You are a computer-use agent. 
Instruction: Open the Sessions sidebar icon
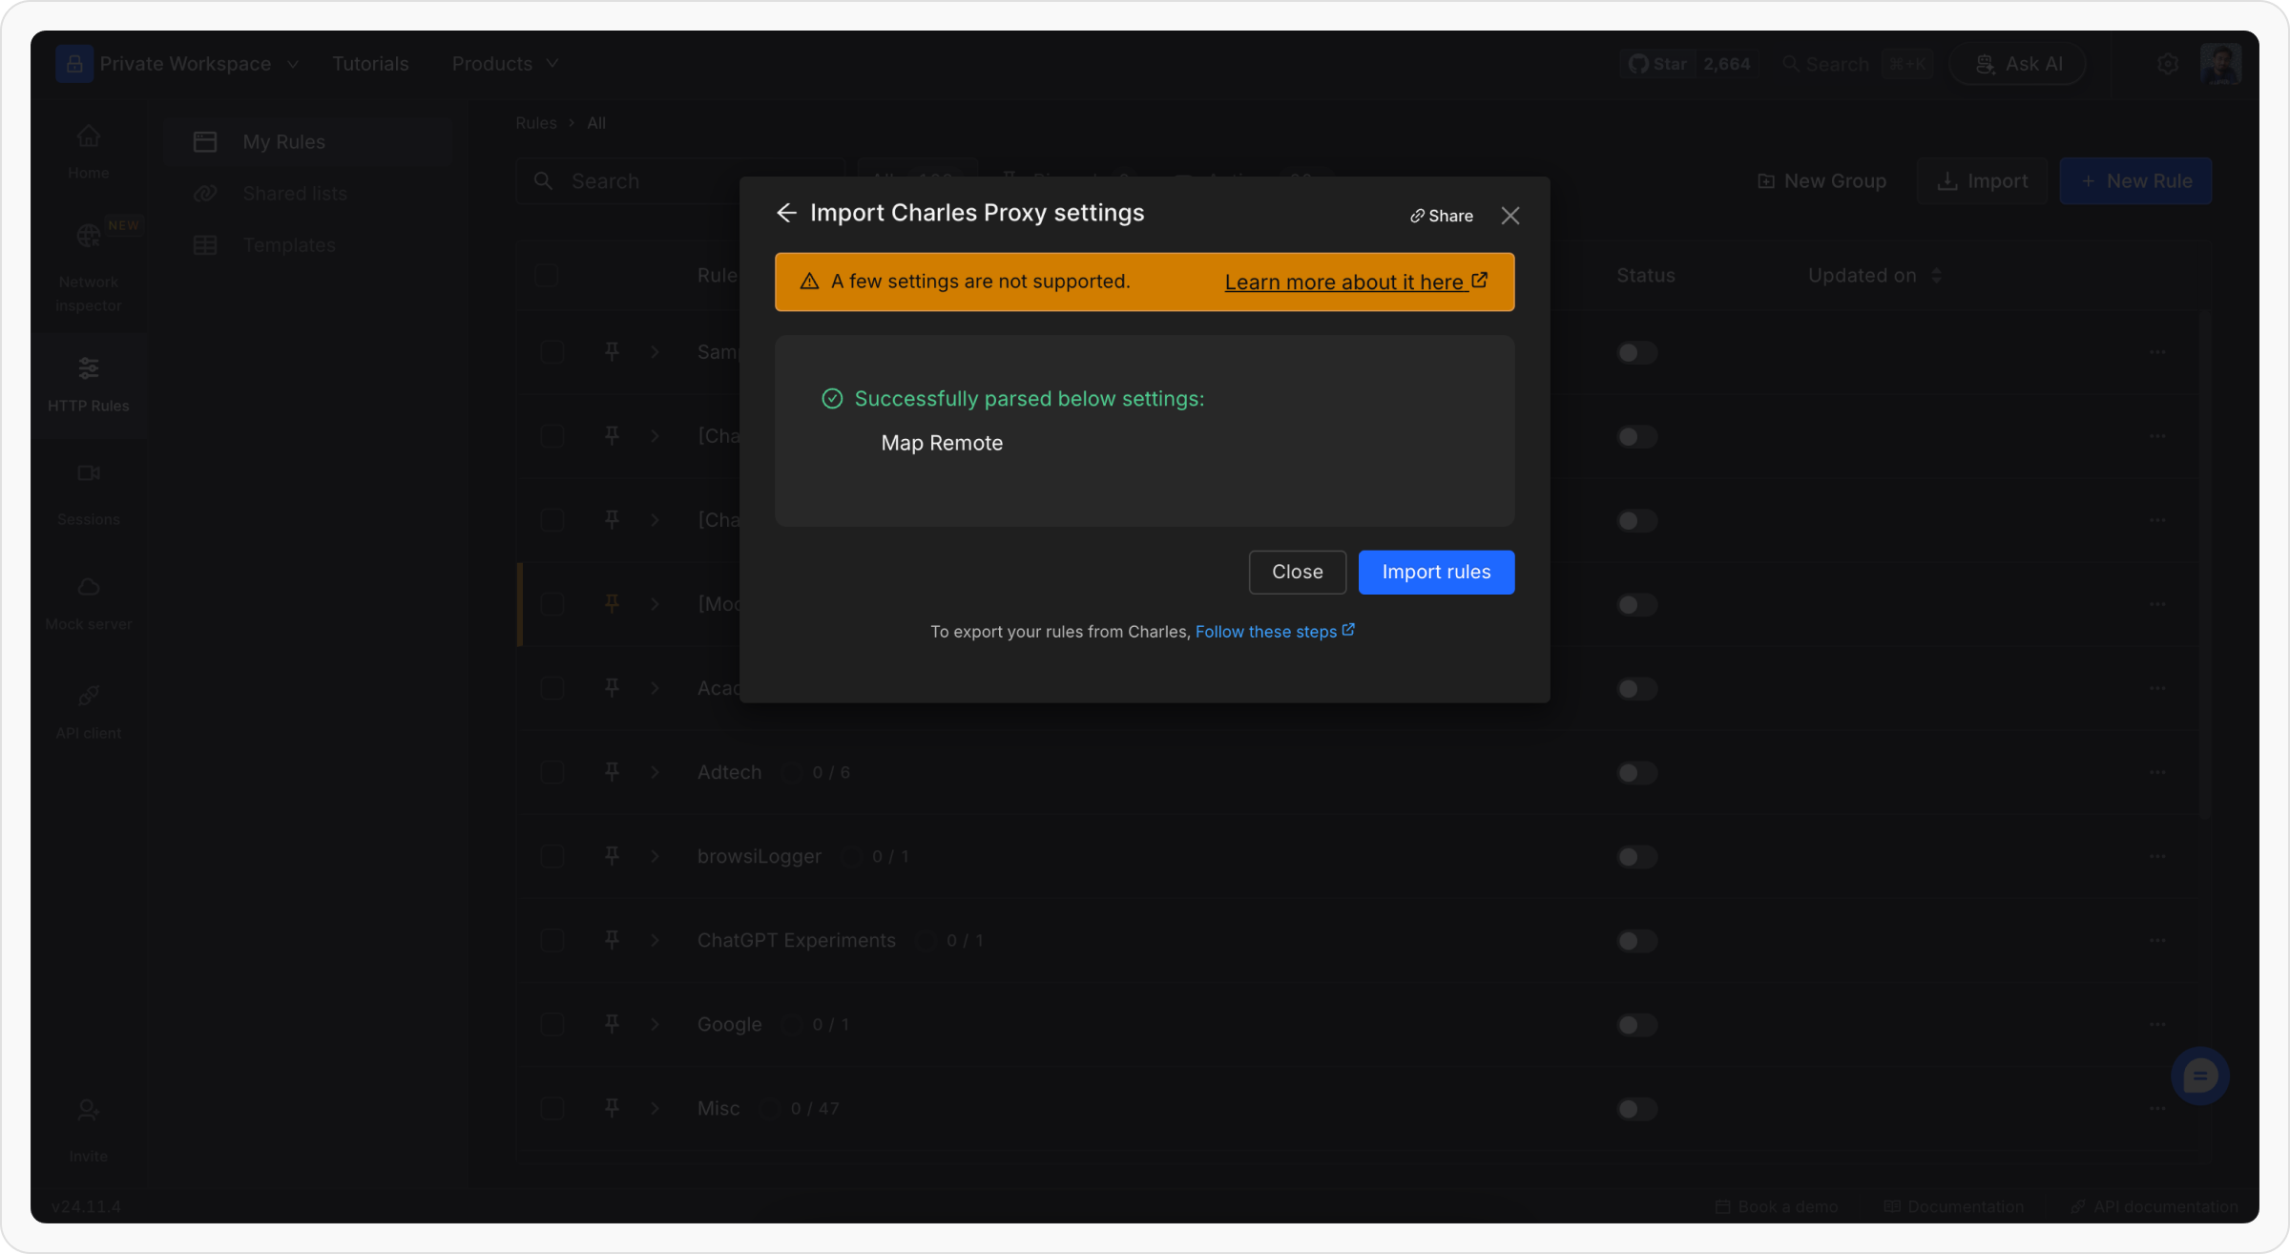pyautogui.click(x=88, y=473)
